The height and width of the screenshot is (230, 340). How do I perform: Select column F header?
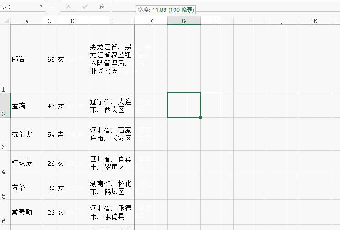tap(151, 21)
